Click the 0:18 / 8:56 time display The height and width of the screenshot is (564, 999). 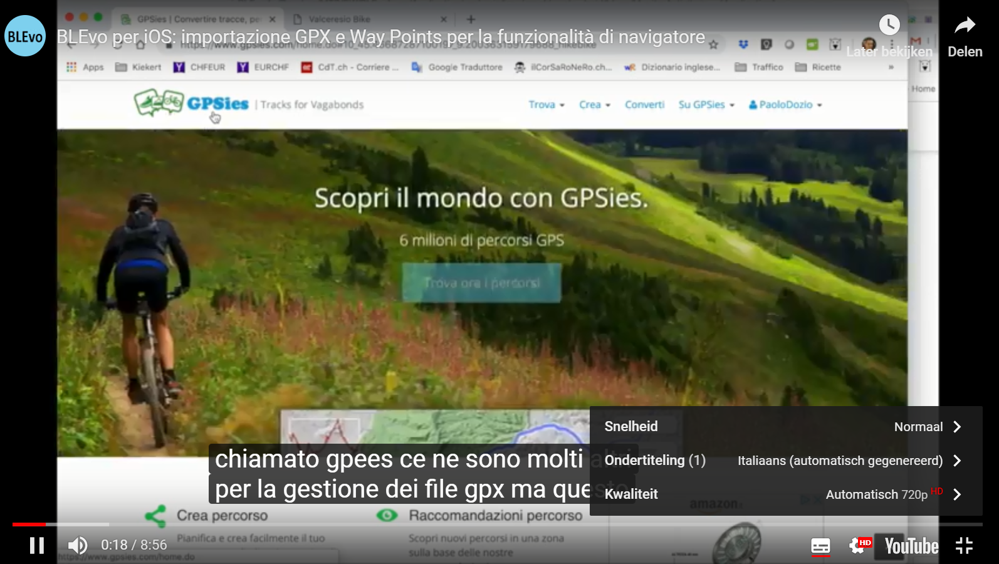134,545
